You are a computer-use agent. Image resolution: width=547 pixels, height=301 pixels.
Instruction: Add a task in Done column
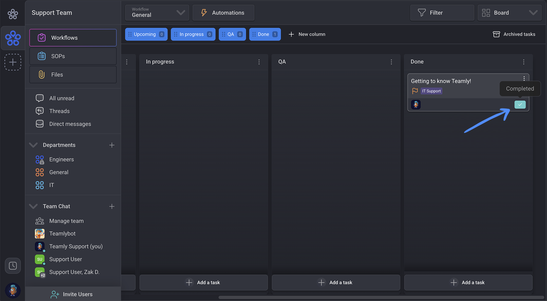468,282
